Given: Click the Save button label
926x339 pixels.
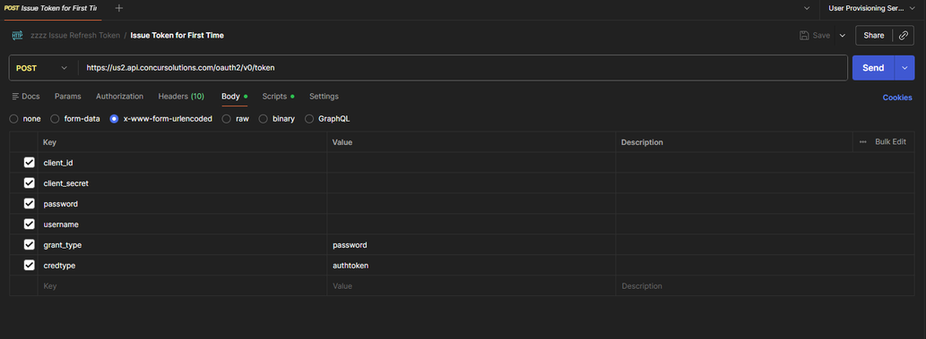Looking at the screenshot, I should click(x=821, y=36).
